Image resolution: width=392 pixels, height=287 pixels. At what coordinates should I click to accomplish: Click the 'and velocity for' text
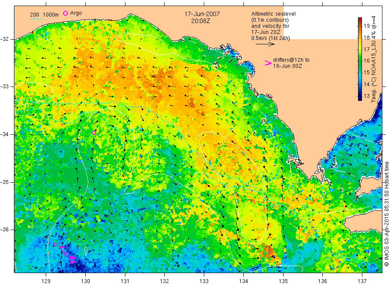pyautogui.click(x=270, y=26)
